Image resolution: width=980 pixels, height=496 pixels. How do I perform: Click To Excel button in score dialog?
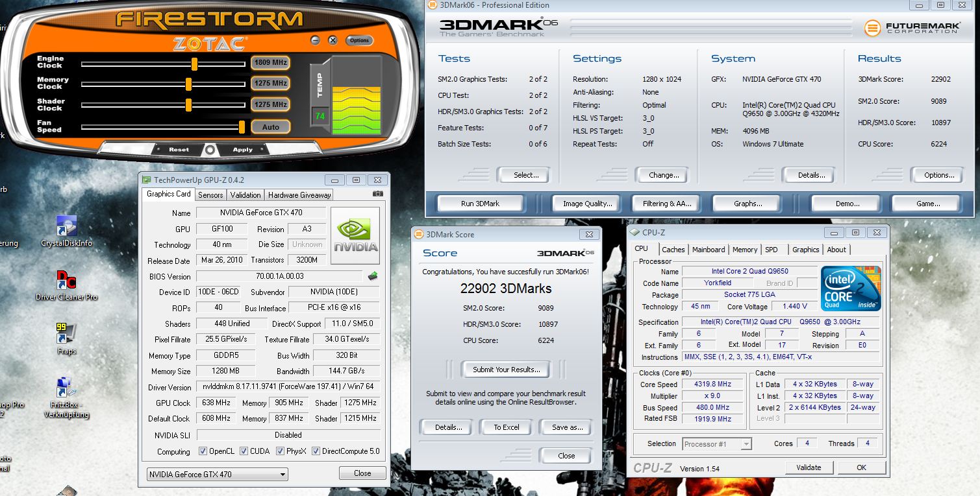click(x=506, y=427)
